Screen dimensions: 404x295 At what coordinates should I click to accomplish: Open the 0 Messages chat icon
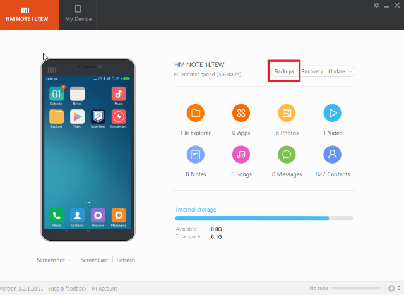pyautogui.click(x=287, y=154)
